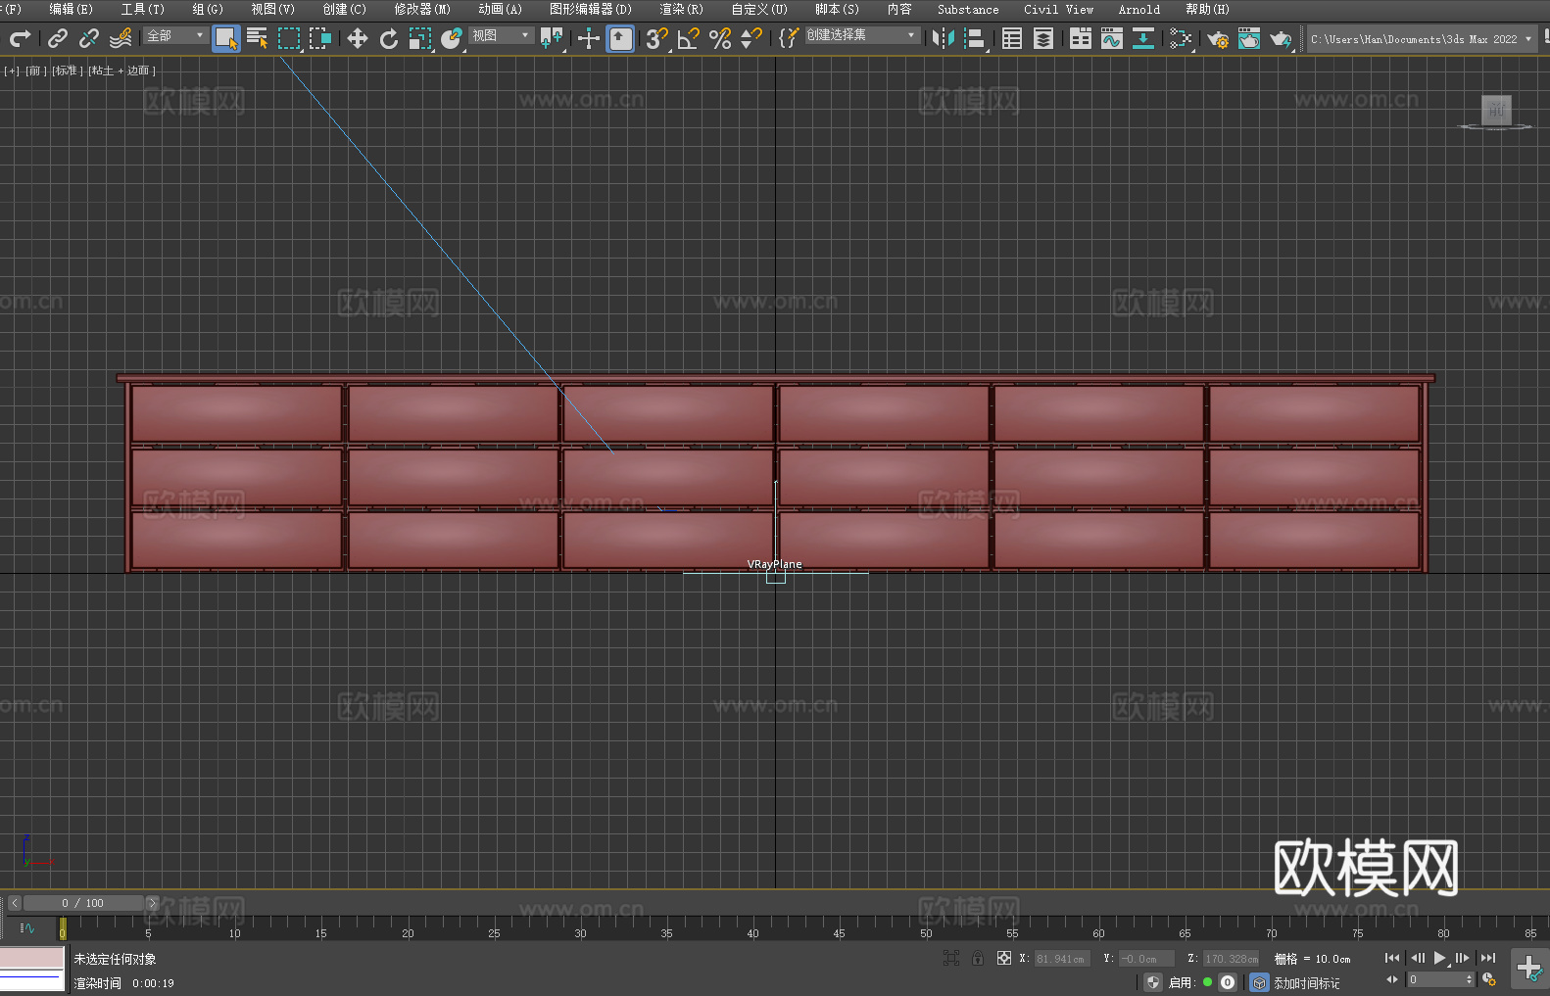The width and height of the screenshot is (1550, 996).
Task: Choose the Rectangular Selection Region tool
Action: click(x=289, y=38)
